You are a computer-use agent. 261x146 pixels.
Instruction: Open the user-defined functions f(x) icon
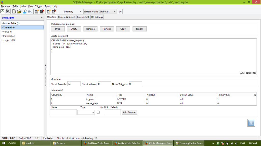(x=30, y=11)
